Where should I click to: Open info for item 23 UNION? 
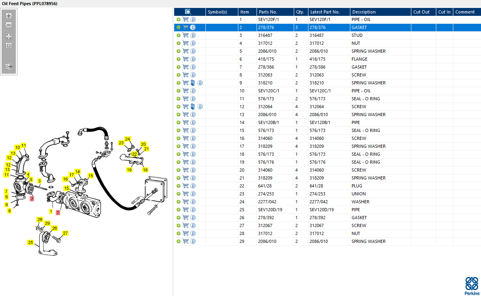[x=193, y=194]
